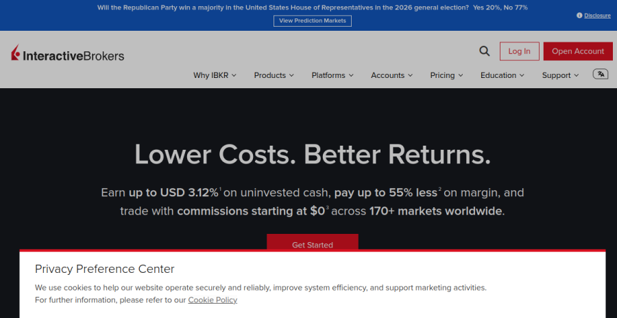Open the Disclosure link
617x318 pixels.
(597, 16)
